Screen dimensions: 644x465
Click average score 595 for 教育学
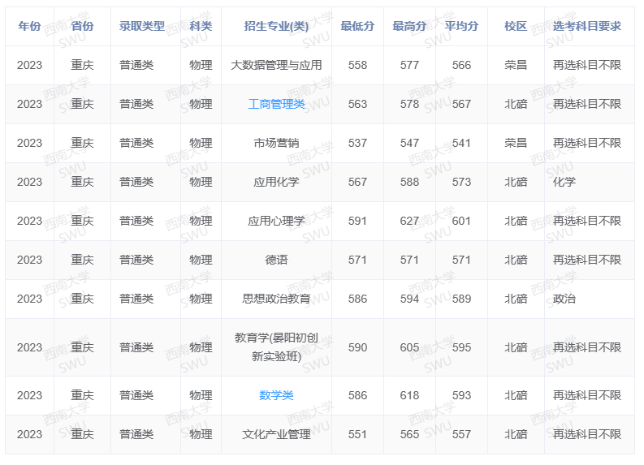[461, 347]
